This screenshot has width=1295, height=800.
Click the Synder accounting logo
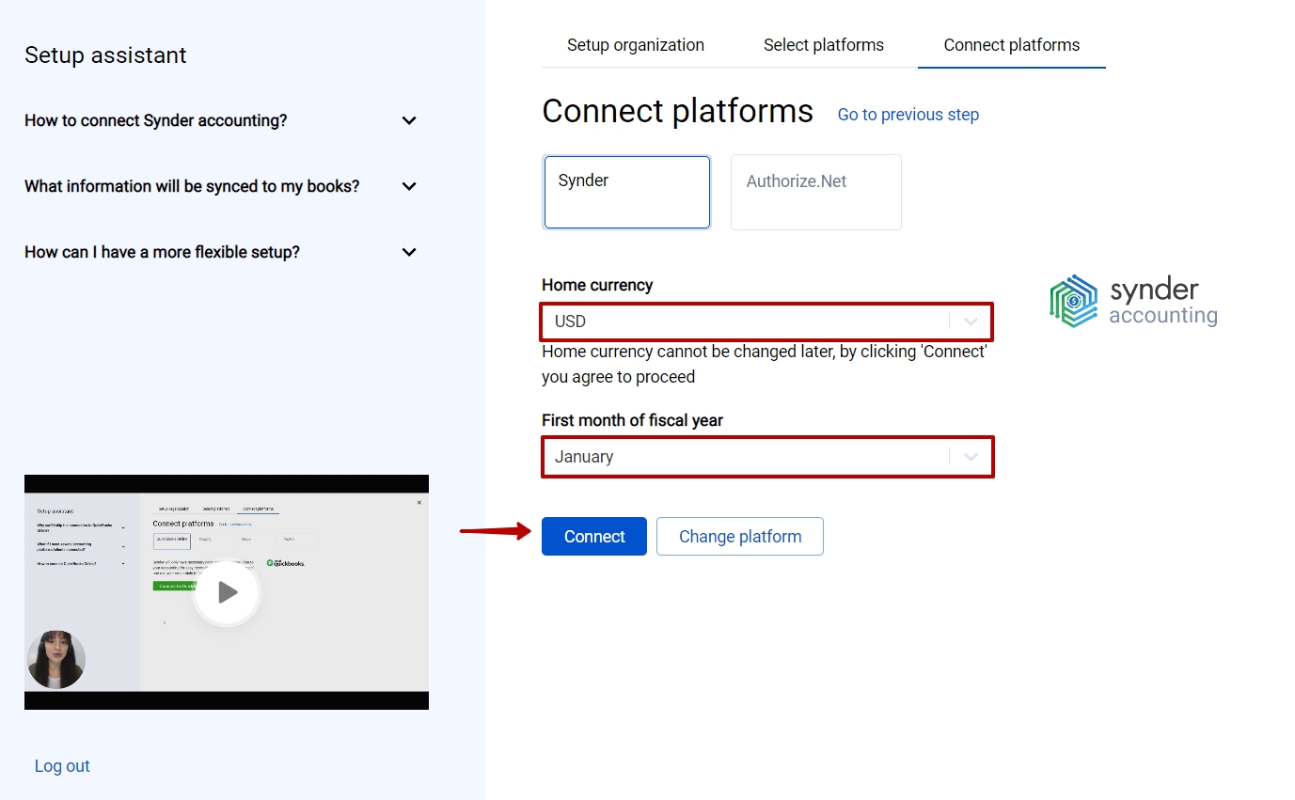click(x=1133, y=301)
